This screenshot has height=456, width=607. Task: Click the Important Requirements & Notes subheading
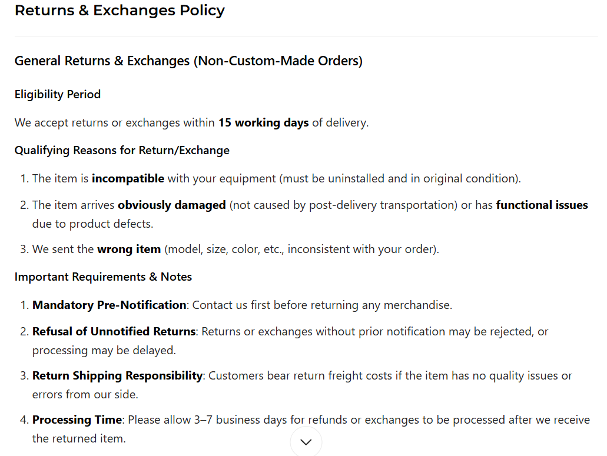point(103,277)
